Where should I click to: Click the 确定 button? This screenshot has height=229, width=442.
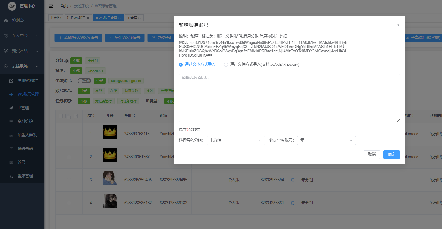[x=391, y=154]
